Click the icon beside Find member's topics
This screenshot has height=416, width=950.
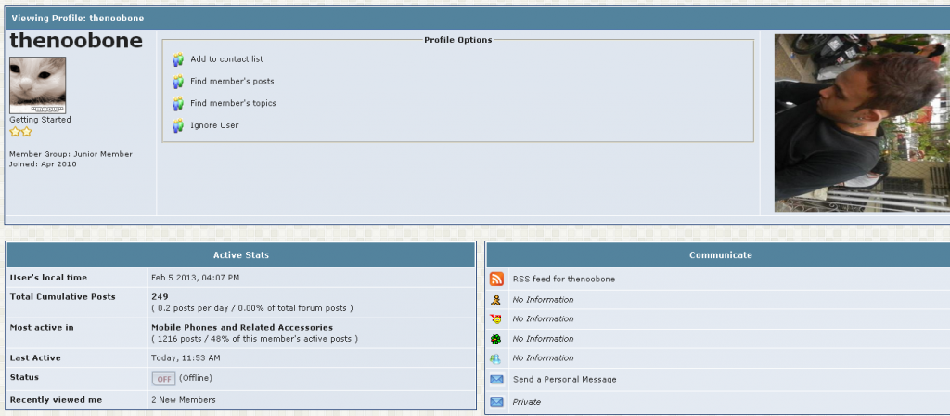tap(178, 104)
